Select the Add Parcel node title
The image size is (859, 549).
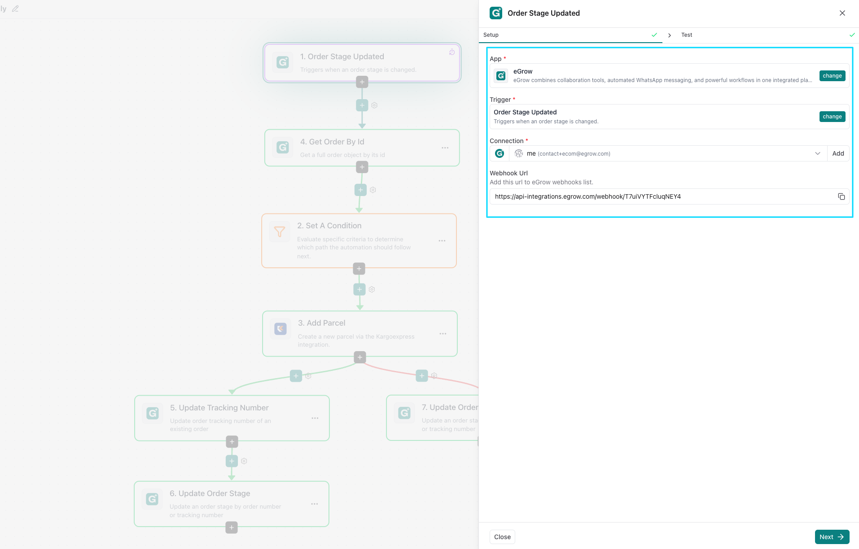coord(322,323)
